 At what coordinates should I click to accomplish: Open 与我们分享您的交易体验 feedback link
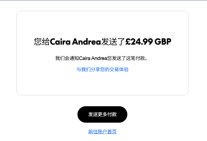click(103, 69)
